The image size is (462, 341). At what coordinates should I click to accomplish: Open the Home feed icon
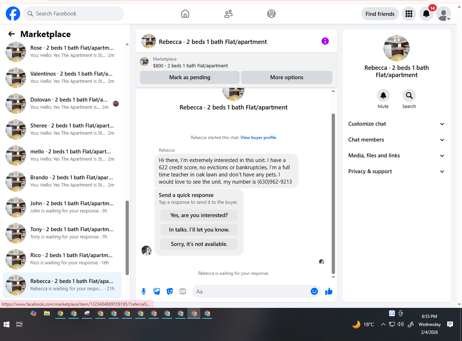[185, 14]
